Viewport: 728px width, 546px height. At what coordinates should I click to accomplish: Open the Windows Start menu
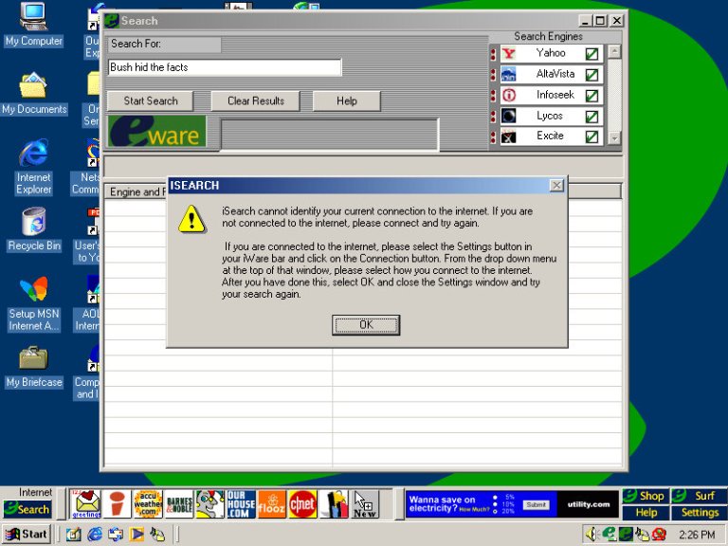(27, 534)
